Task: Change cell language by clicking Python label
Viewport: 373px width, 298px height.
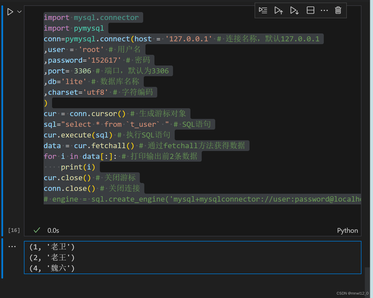Action: (x=347, y=230)
